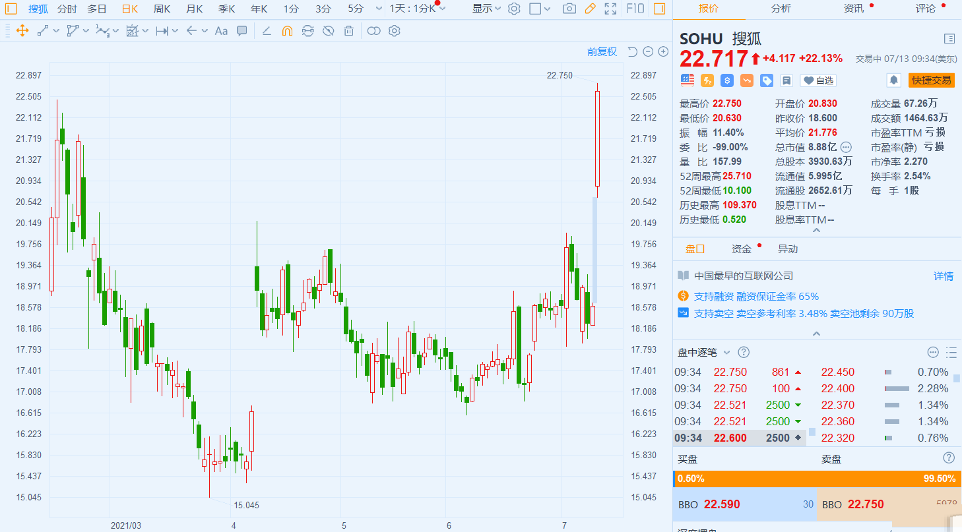The height and width of the screenshot is (532, 962).
Task: Open the 详情 company details link
Action: tap(944, 276)
